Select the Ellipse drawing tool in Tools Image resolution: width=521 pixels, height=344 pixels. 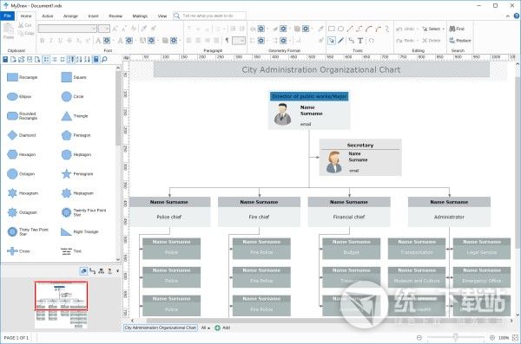click(x=340, y=29)
